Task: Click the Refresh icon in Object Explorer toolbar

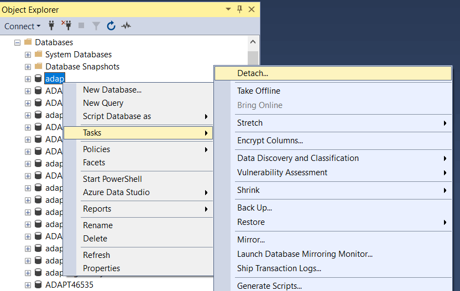Action: point(111,26)
